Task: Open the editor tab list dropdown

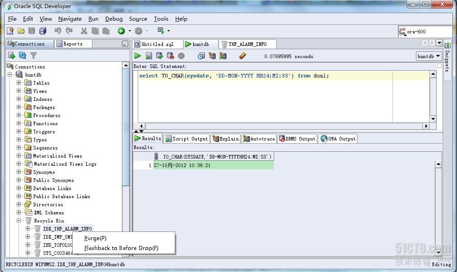Action: [439, 43]
